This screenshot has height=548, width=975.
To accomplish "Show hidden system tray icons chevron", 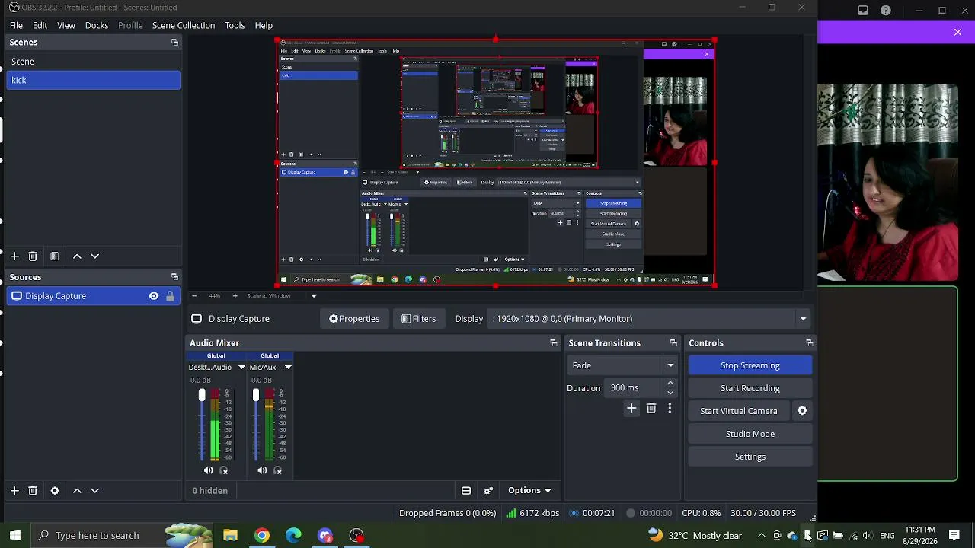I will (761, 536).
